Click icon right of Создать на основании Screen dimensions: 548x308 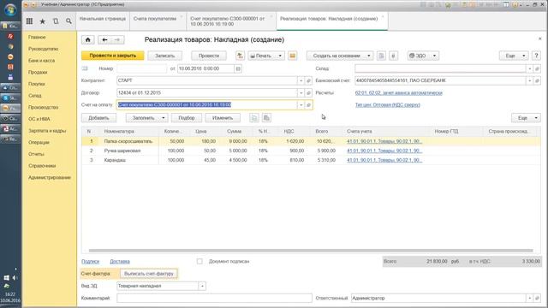pyautogui.click(x=381, y=56)
